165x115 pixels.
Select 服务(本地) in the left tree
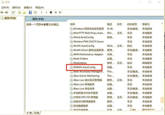click(10, 18)
